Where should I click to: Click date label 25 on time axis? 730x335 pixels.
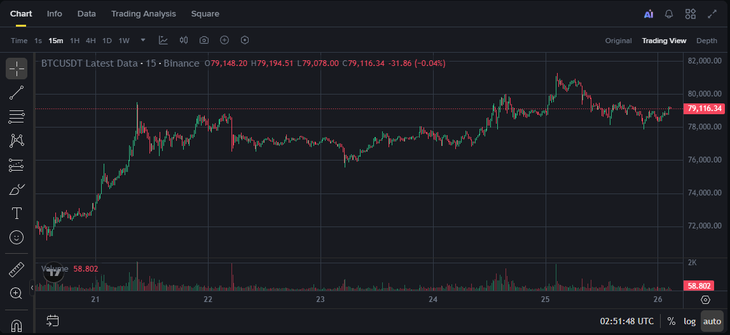pos(545,299)
